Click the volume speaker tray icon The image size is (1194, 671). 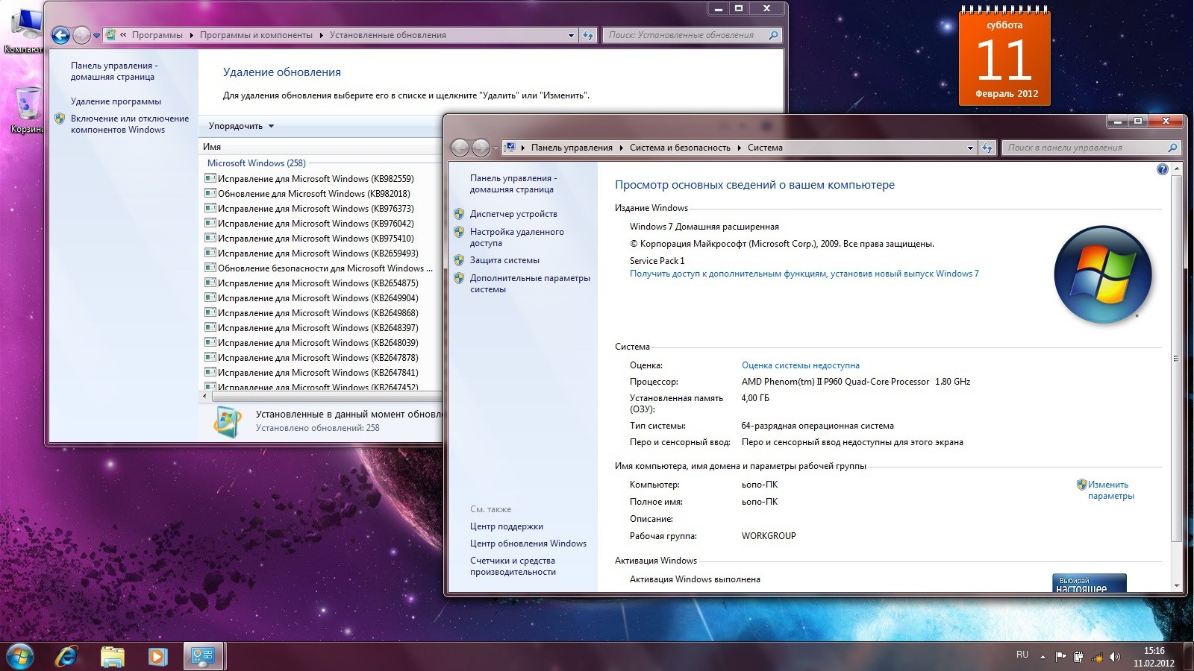point(1115,658)
